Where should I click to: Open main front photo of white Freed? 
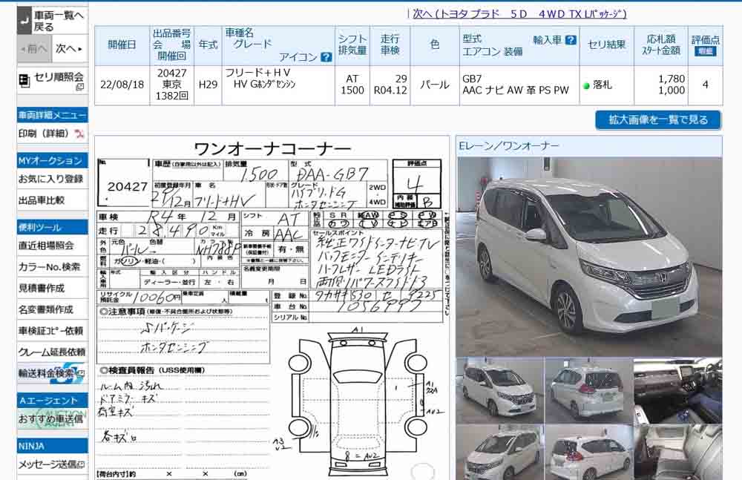[589, 256]
